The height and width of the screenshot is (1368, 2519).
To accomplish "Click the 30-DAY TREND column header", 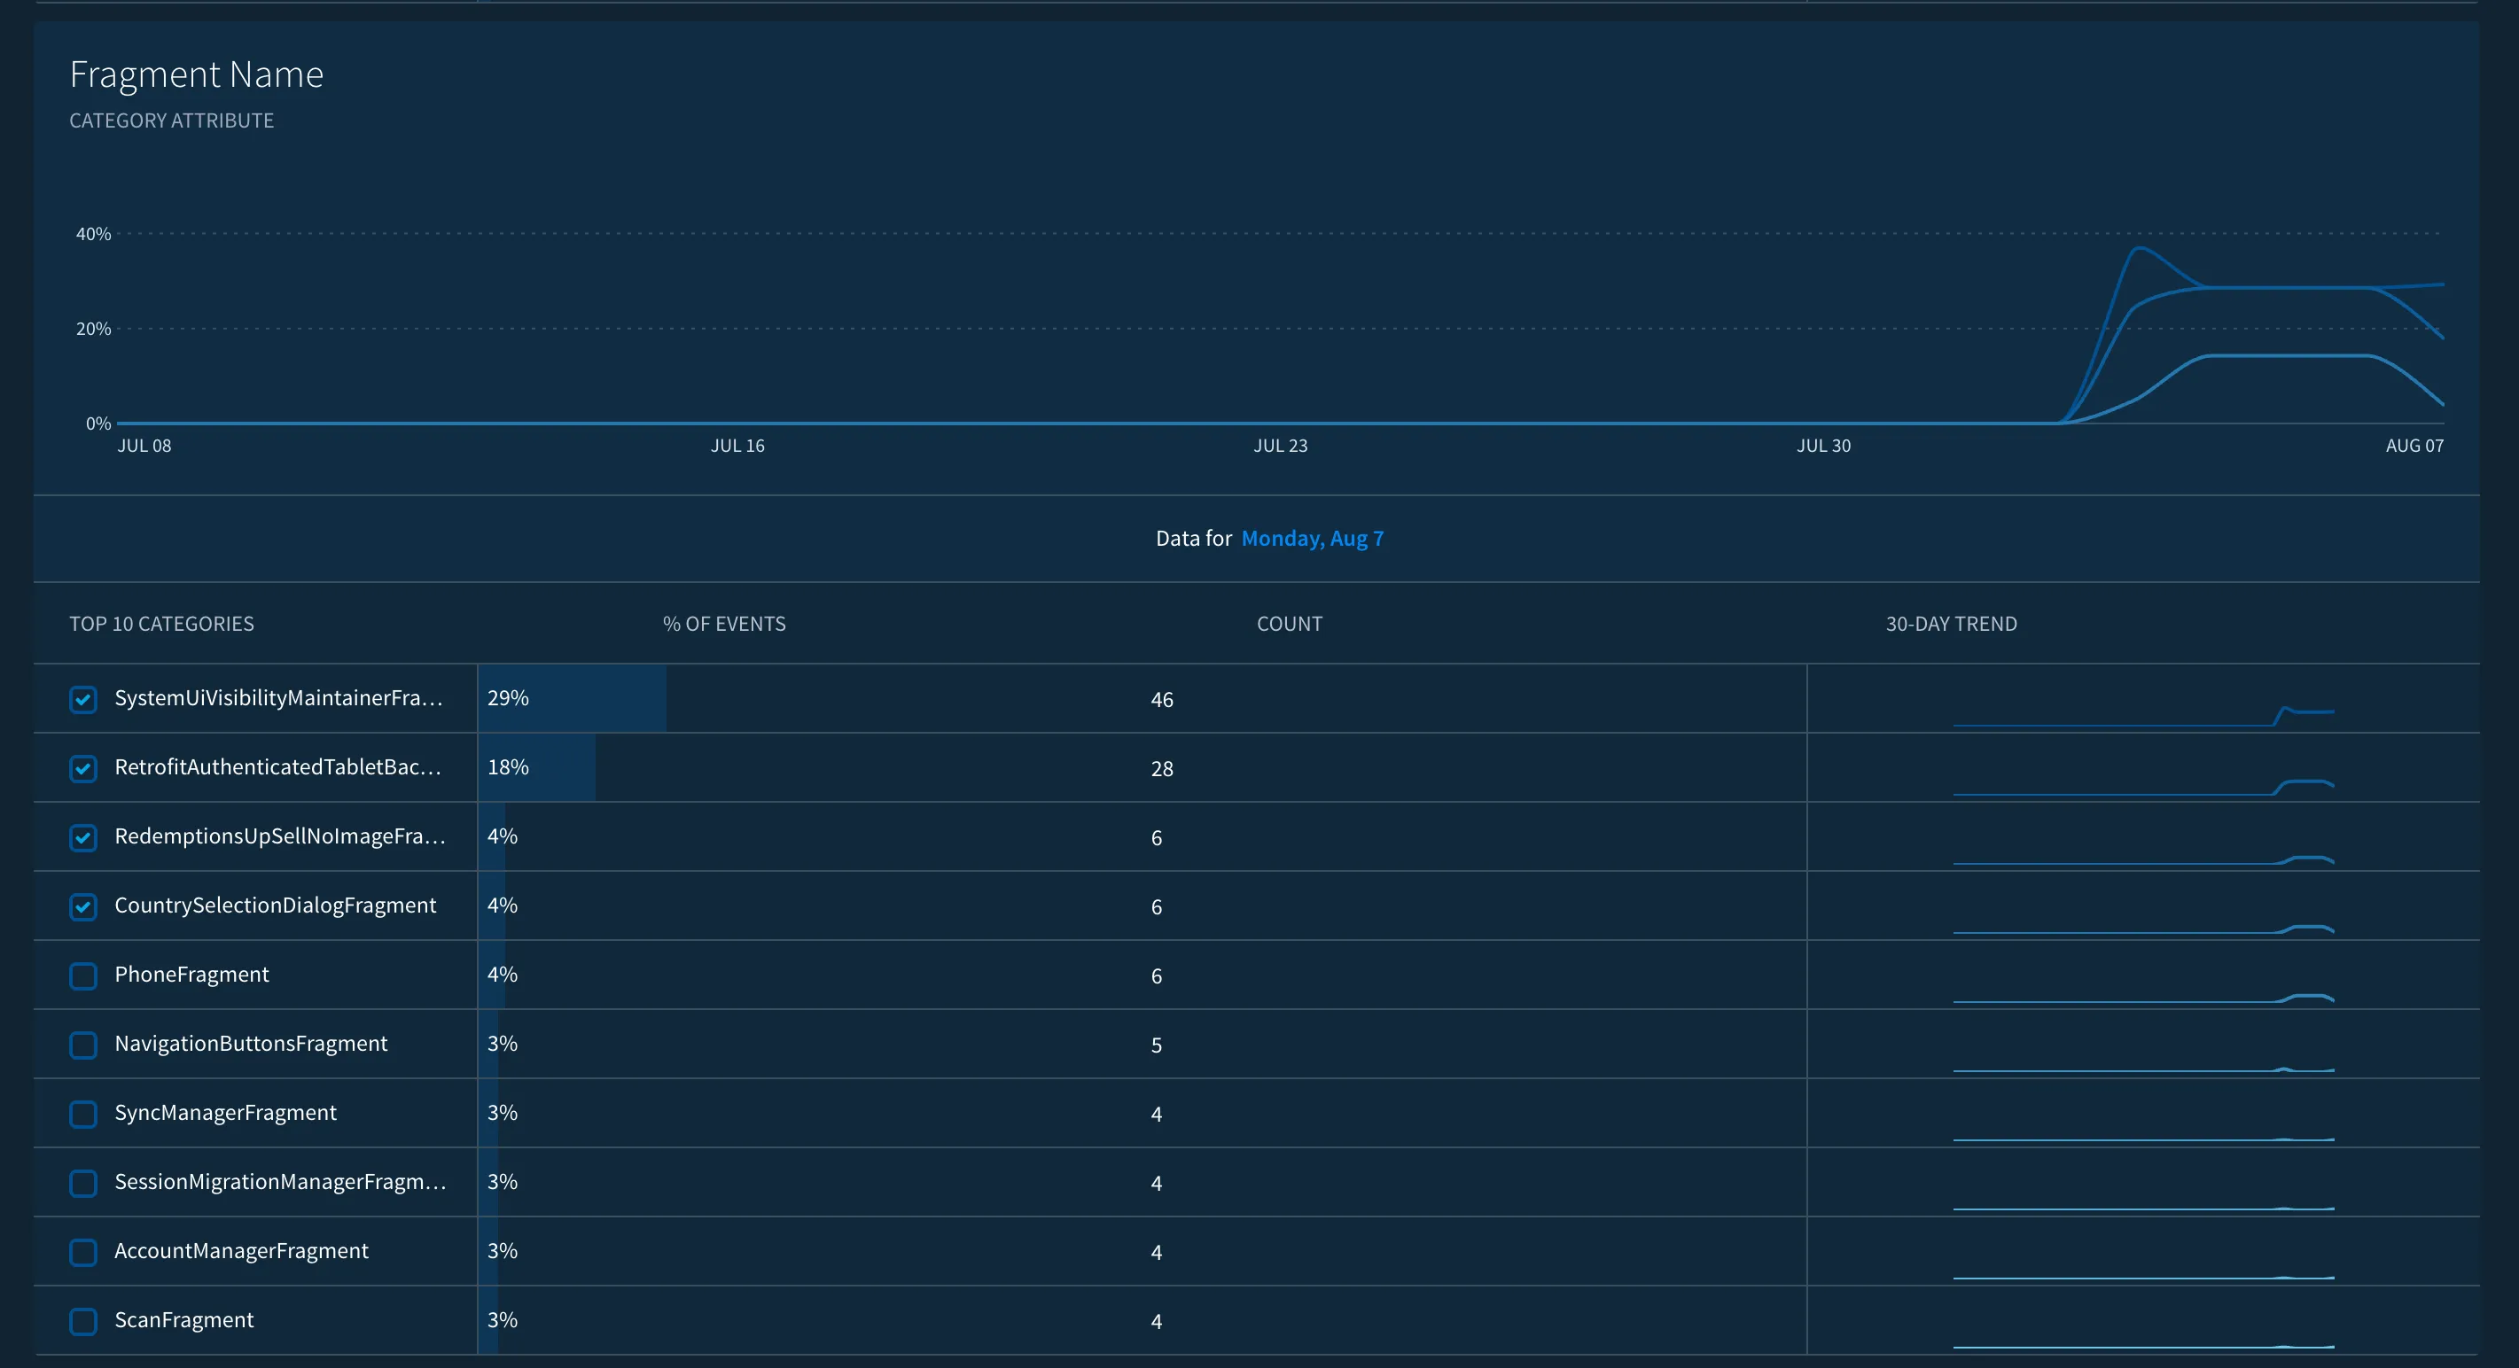I will click(1950, 624).
